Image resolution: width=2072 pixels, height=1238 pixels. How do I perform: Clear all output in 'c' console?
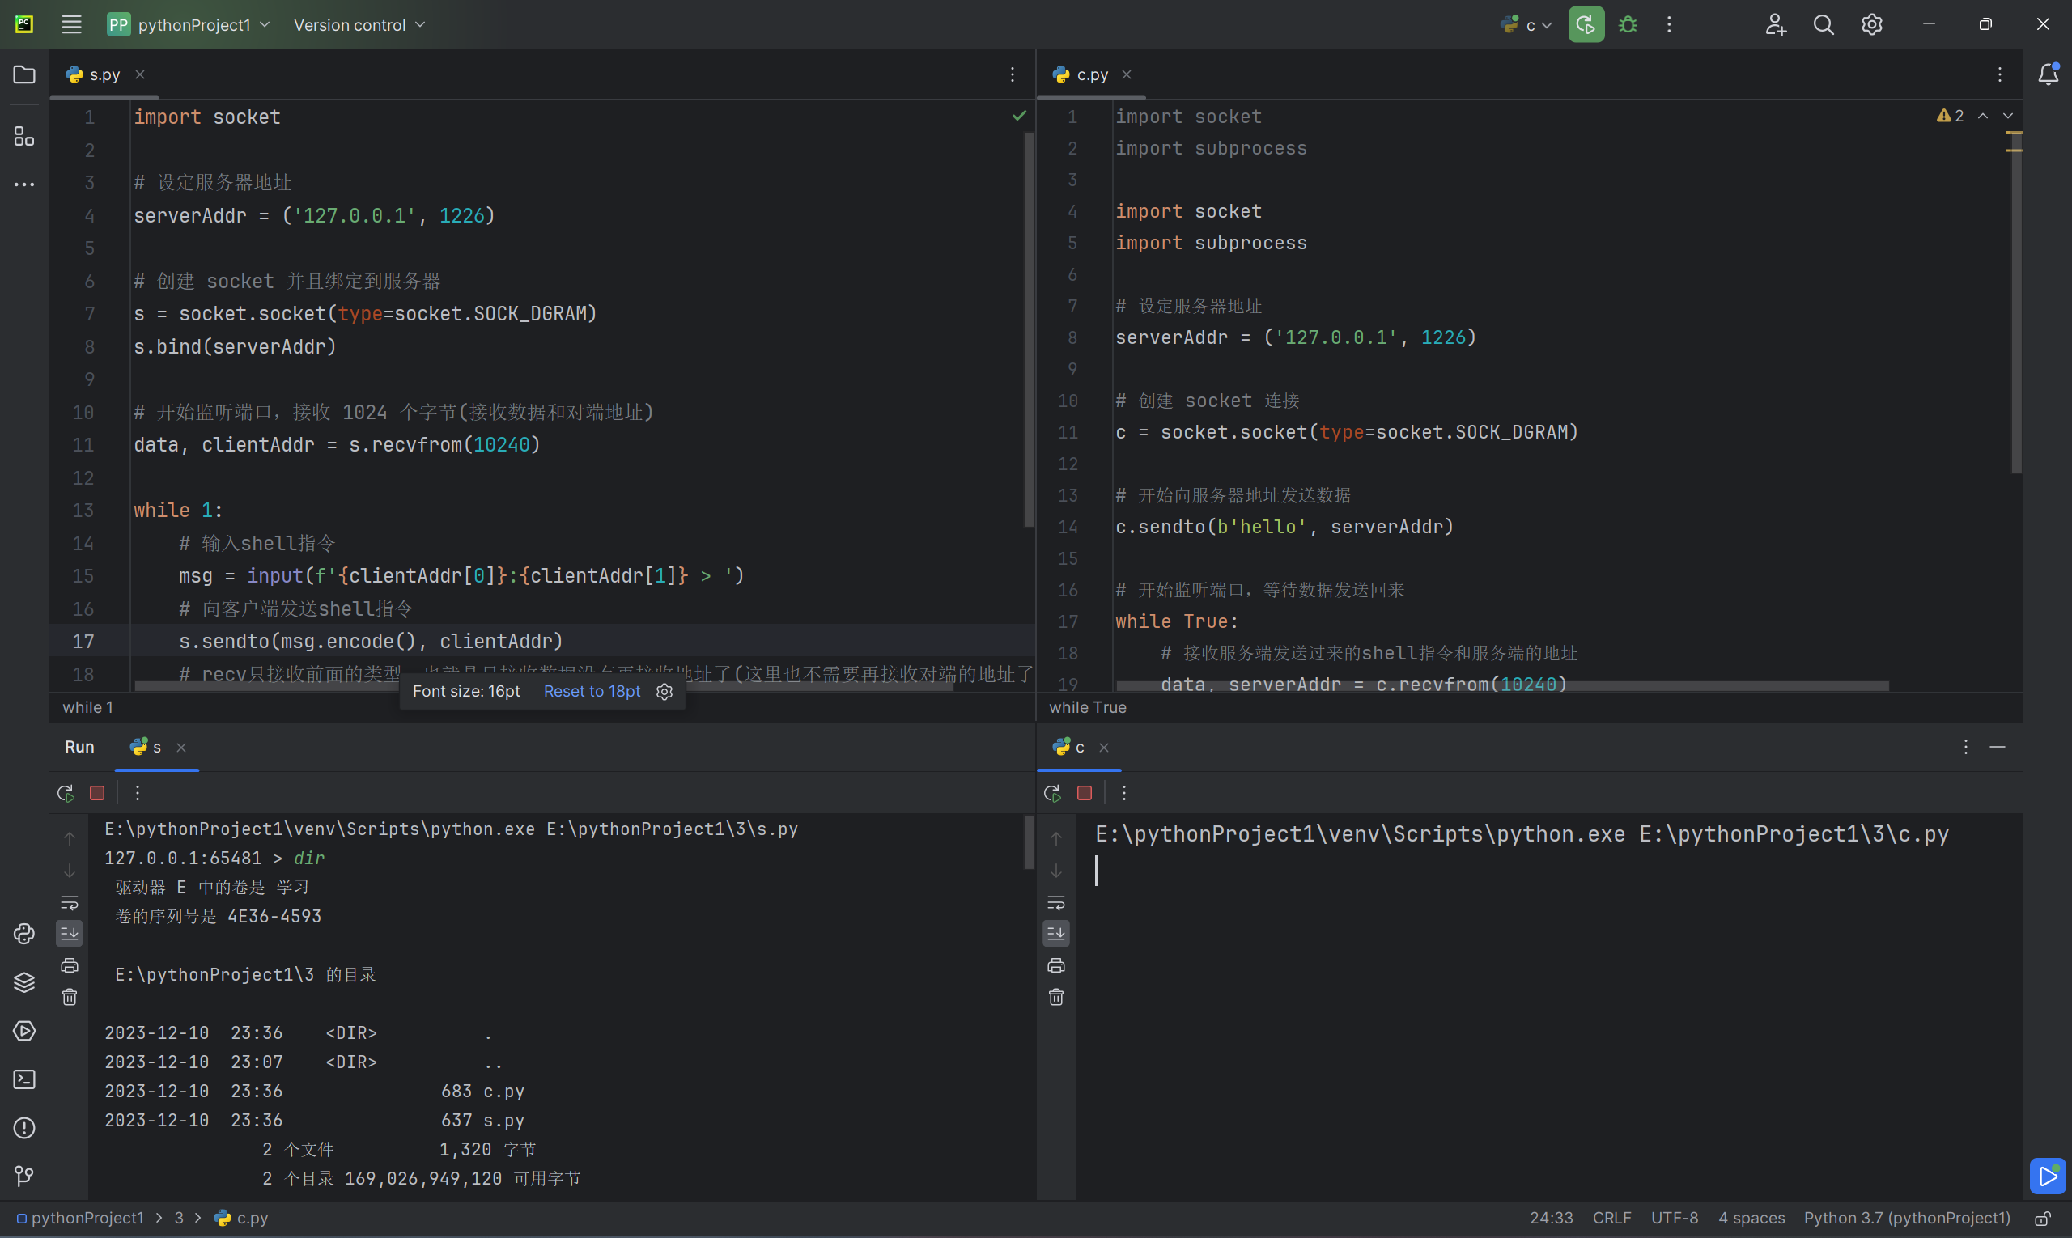1055,997
